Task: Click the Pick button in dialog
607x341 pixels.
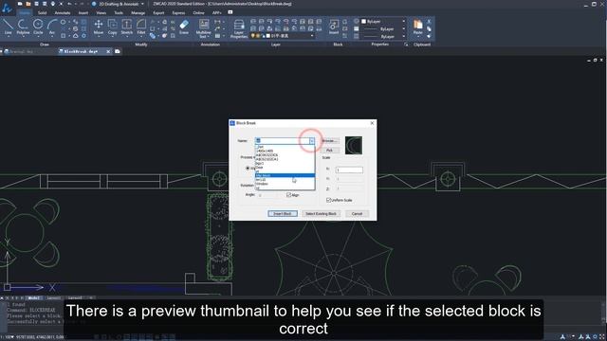Action: [329, 150]
